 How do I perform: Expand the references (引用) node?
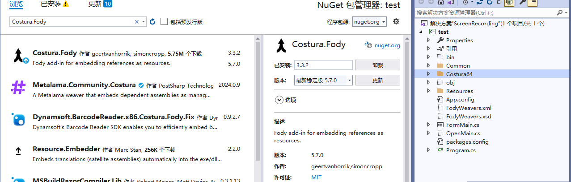[428, 49]
